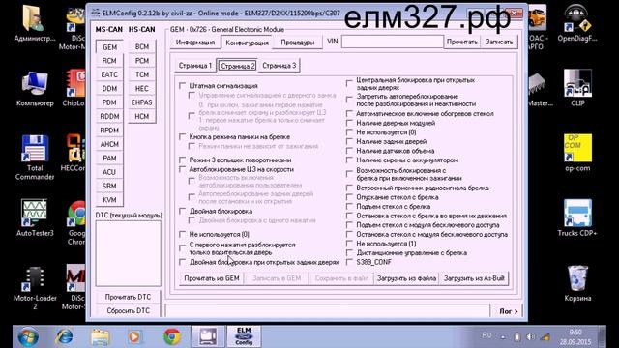Viewport: 619px width, 348px height.
Task: Click the RU language indicator
Action: (486, 335)
